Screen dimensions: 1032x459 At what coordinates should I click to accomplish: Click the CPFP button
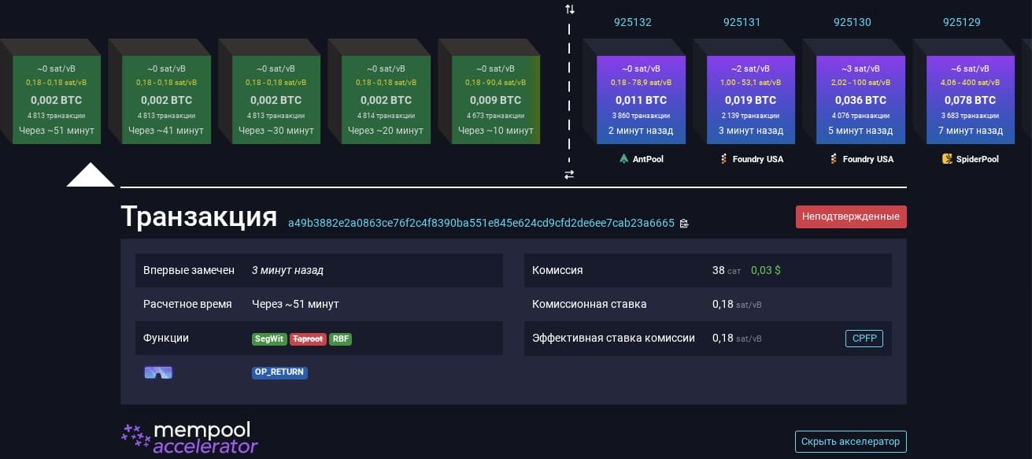(864, 339)
